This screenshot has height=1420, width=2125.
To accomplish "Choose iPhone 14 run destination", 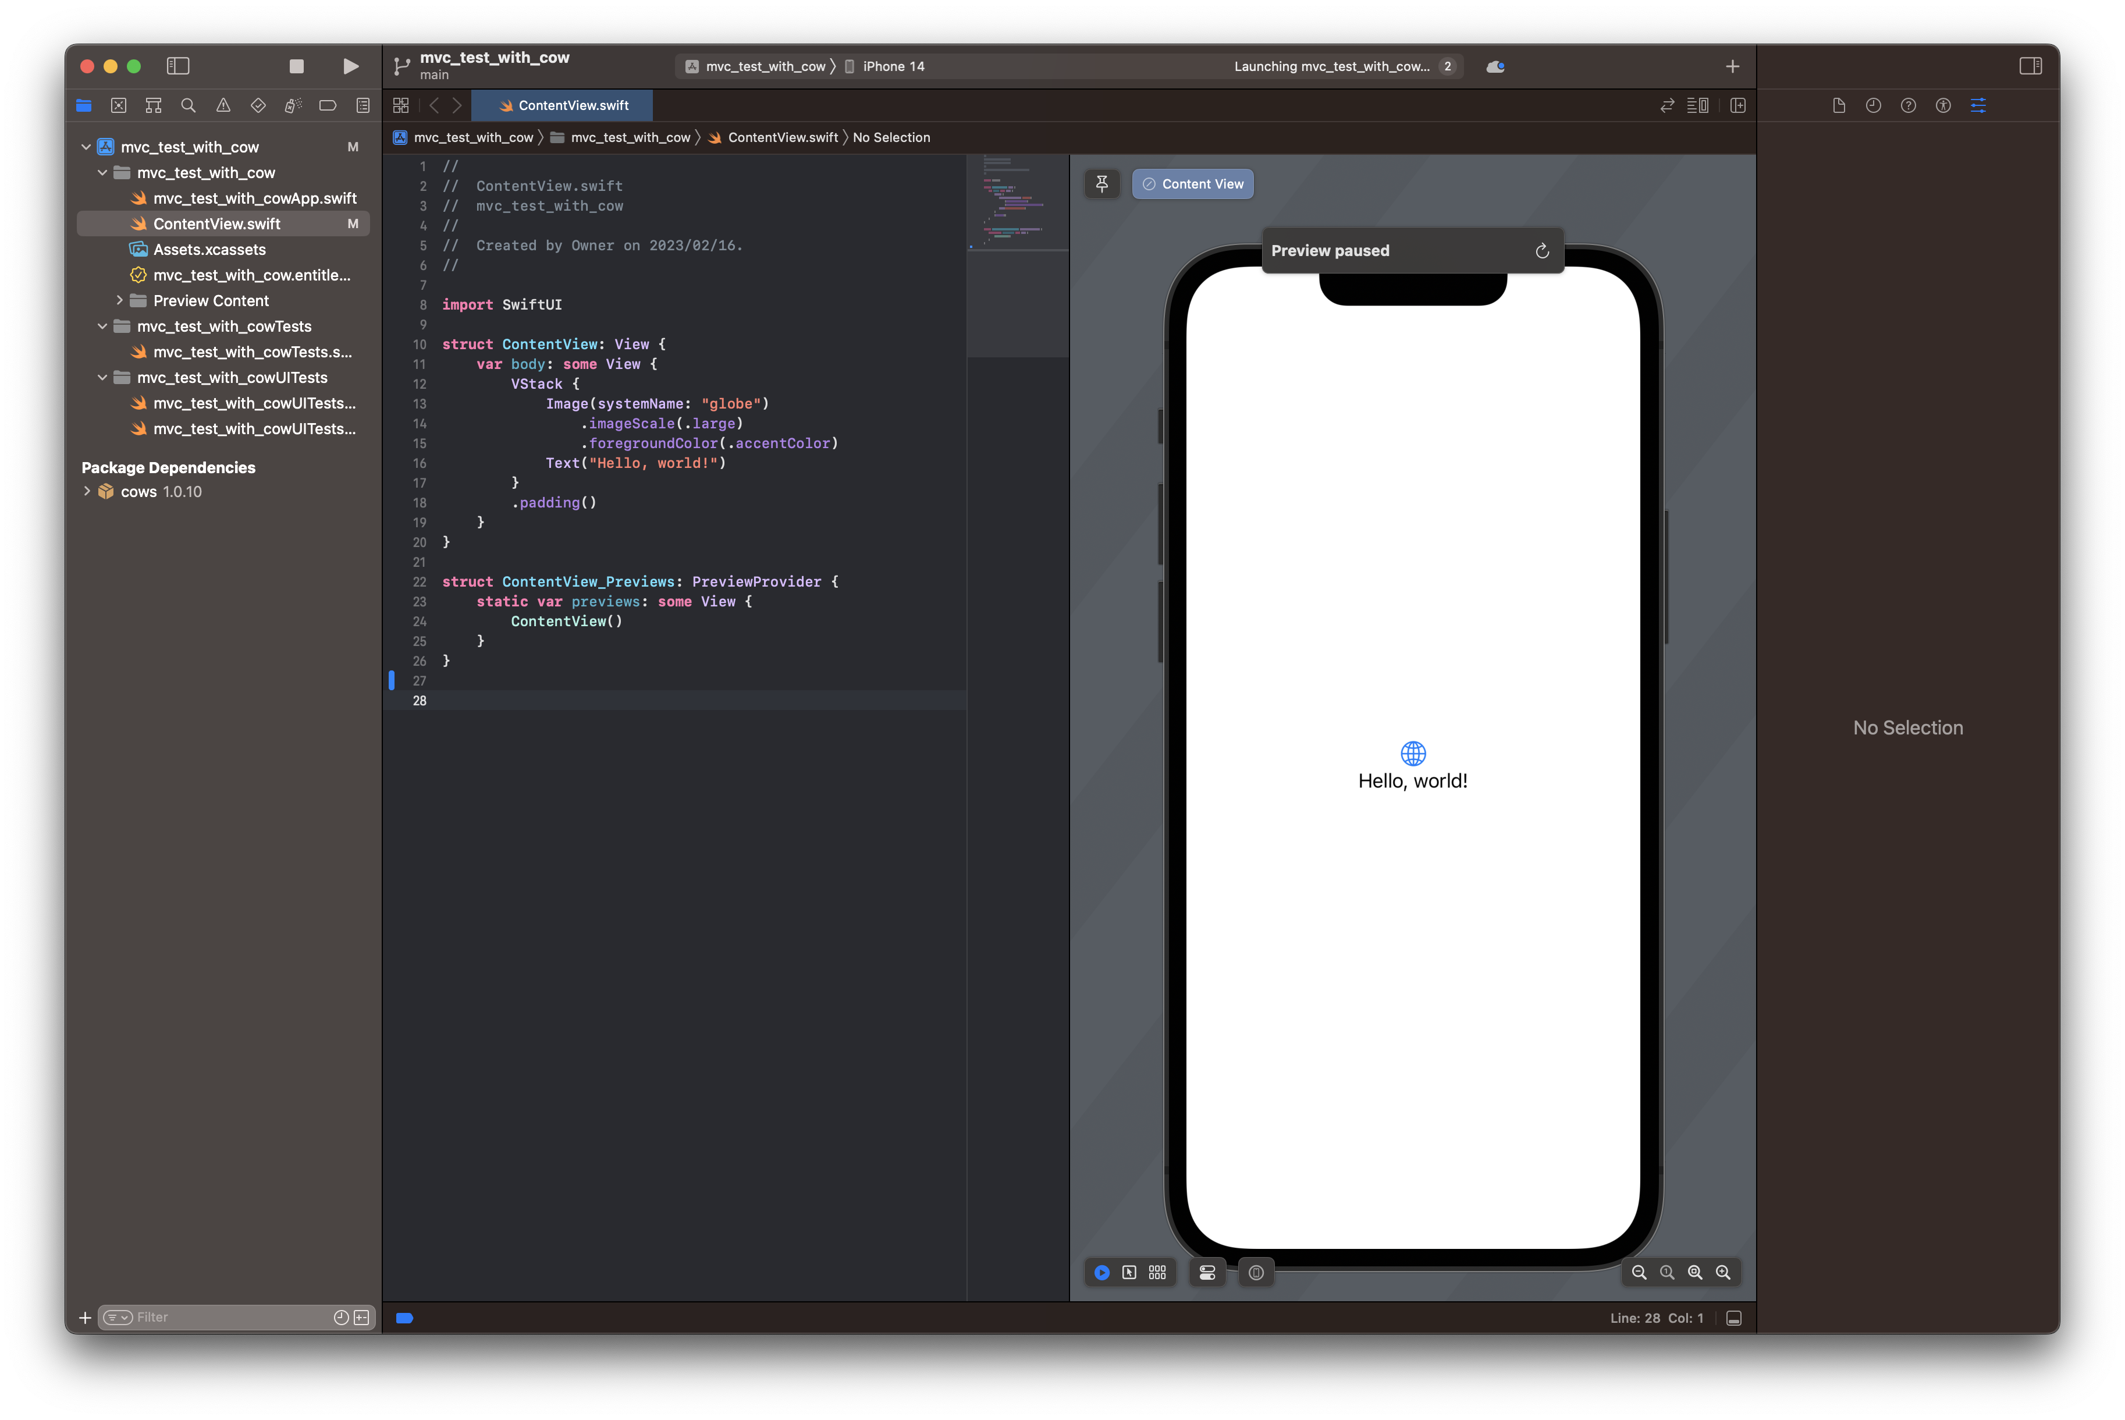I will click(x=892, y=66).
